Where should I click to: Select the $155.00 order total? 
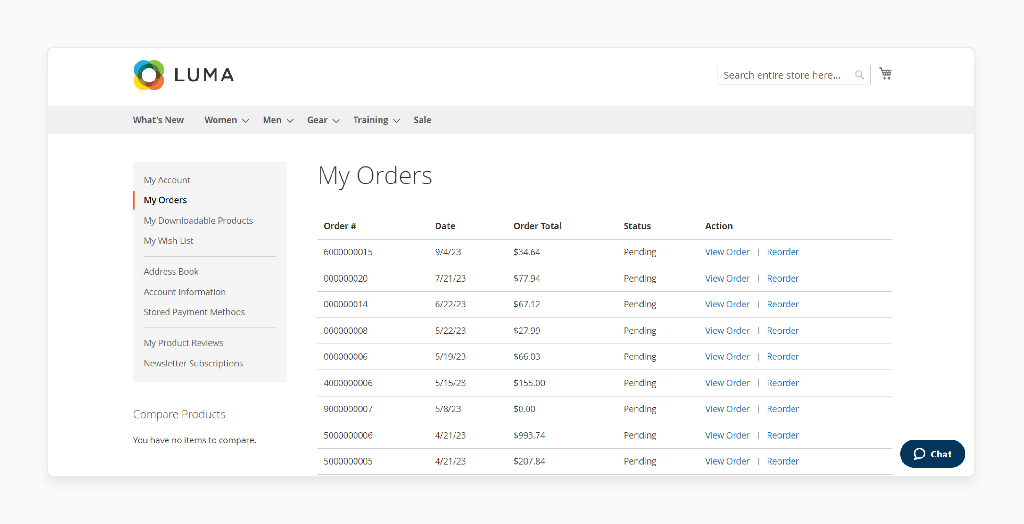coord(529,383)
